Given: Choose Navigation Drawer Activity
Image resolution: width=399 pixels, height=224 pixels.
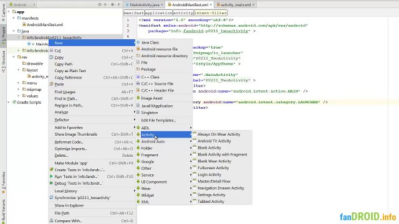Looking at the screenshot, I should click(x=222, y=188).
